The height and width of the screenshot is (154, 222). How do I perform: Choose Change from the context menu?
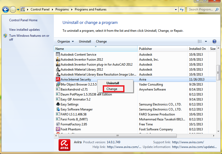(x=112, y=89)
